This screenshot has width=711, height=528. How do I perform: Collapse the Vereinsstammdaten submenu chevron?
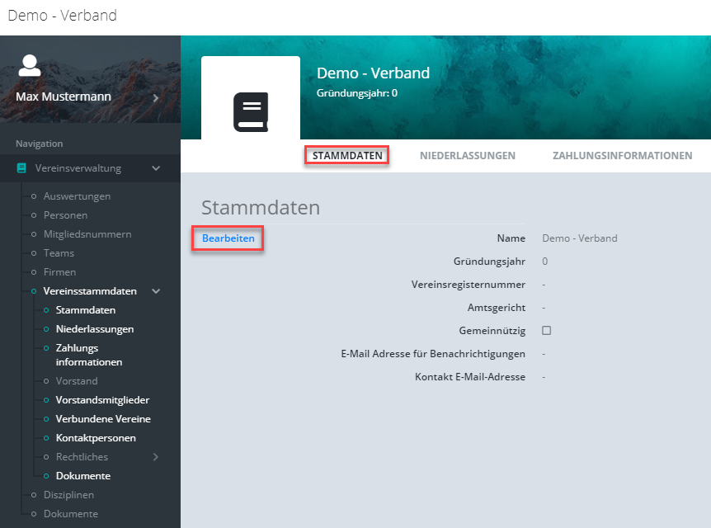point(156,291)
